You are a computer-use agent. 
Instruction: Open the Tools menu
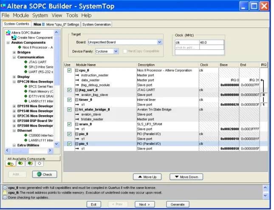pos(72,15)
